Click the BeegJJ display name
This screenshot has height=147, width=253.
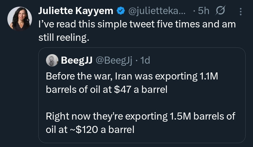77,60
